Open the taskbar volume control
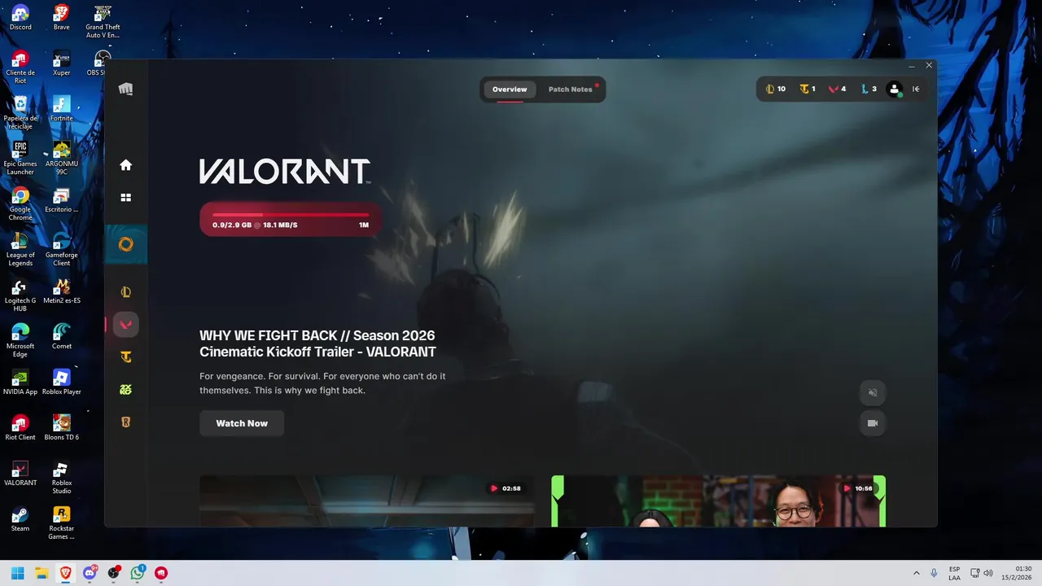Image resolution: width=1042 pixels, height=586 pixels. [x=988, y=573]
